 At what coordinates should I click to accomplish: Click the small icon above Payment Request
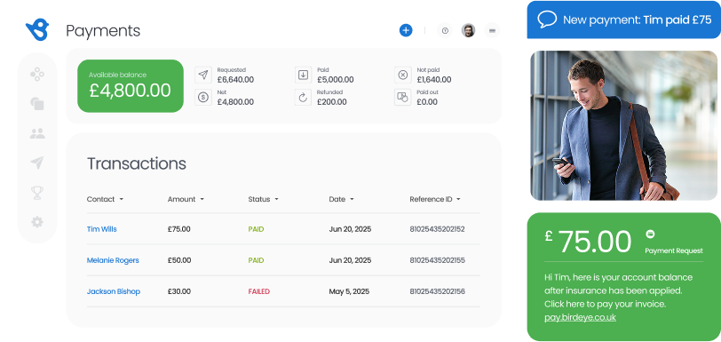(x=650, y=234)
